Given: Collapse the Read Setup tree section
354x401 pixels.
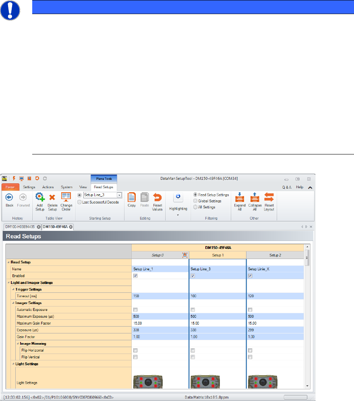Looking at the screenshot, I should (x=8, y=262).
